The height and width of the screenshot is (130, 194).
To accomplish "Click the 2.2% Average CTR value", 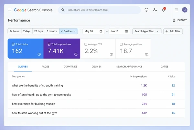I will pyautogui.click(x=91, y=51).
